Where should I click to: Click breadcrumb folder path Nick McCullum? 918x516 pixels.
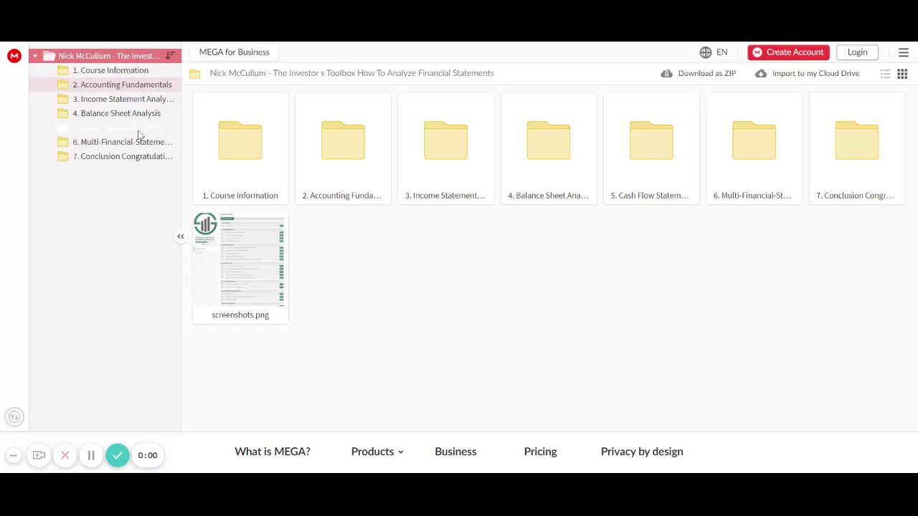tap(351, 73)
